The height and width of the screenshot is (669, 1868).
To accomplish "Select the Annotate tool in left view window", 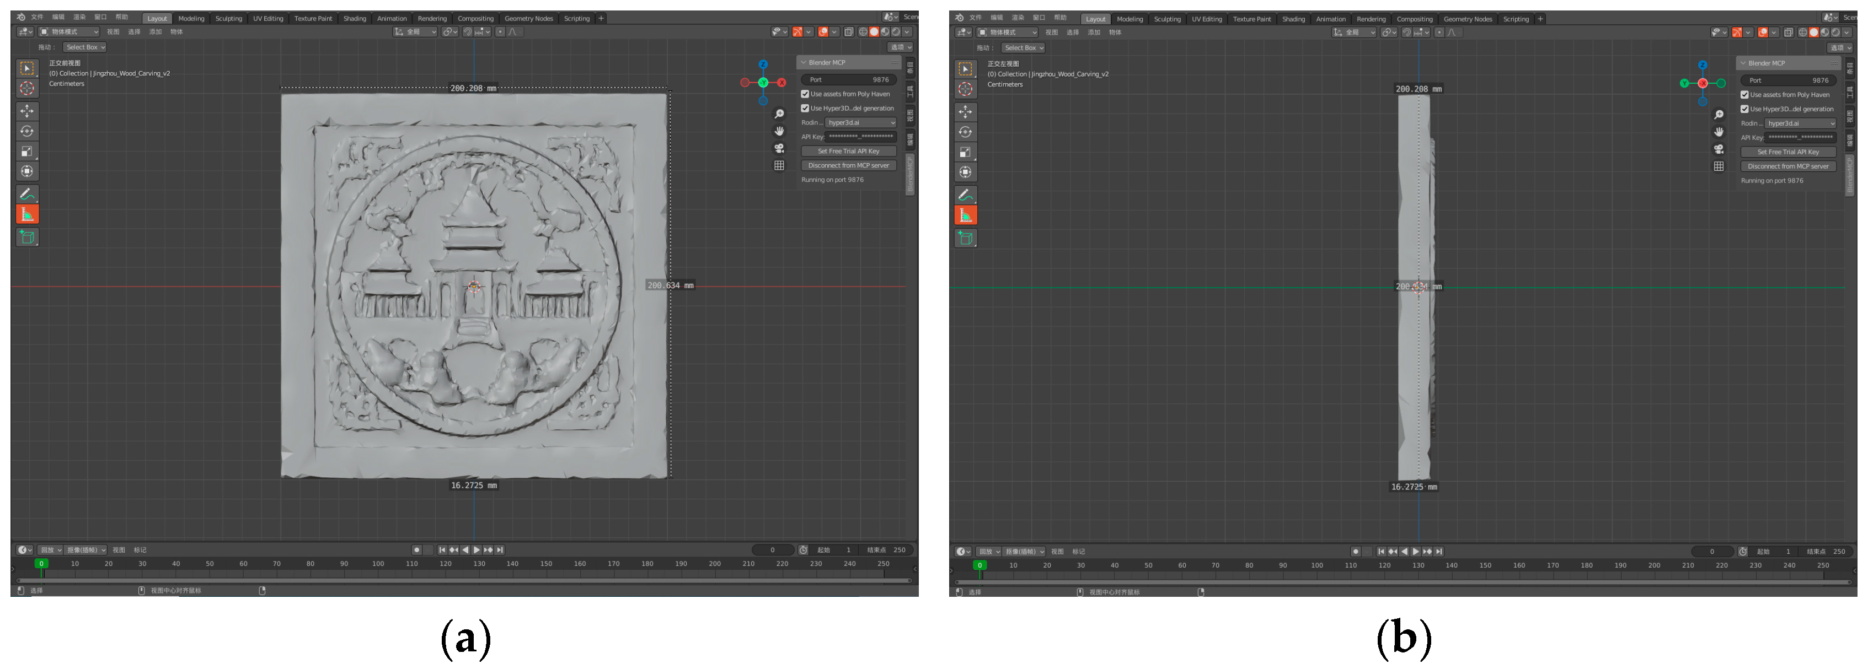I will tap(965, 194).
